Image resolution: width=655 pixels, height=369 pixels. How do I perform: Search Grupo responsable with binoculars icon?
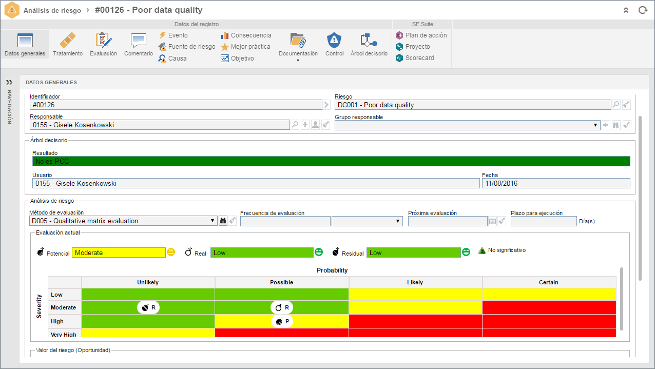616,125
